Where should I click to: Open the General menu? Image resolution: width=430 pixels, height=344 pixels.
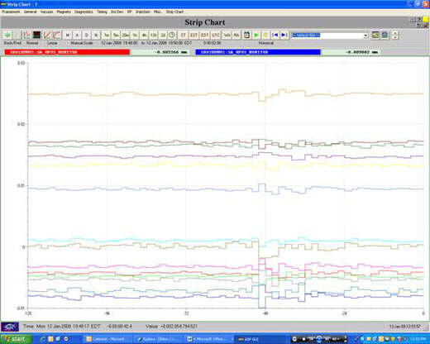coord(31,12)
